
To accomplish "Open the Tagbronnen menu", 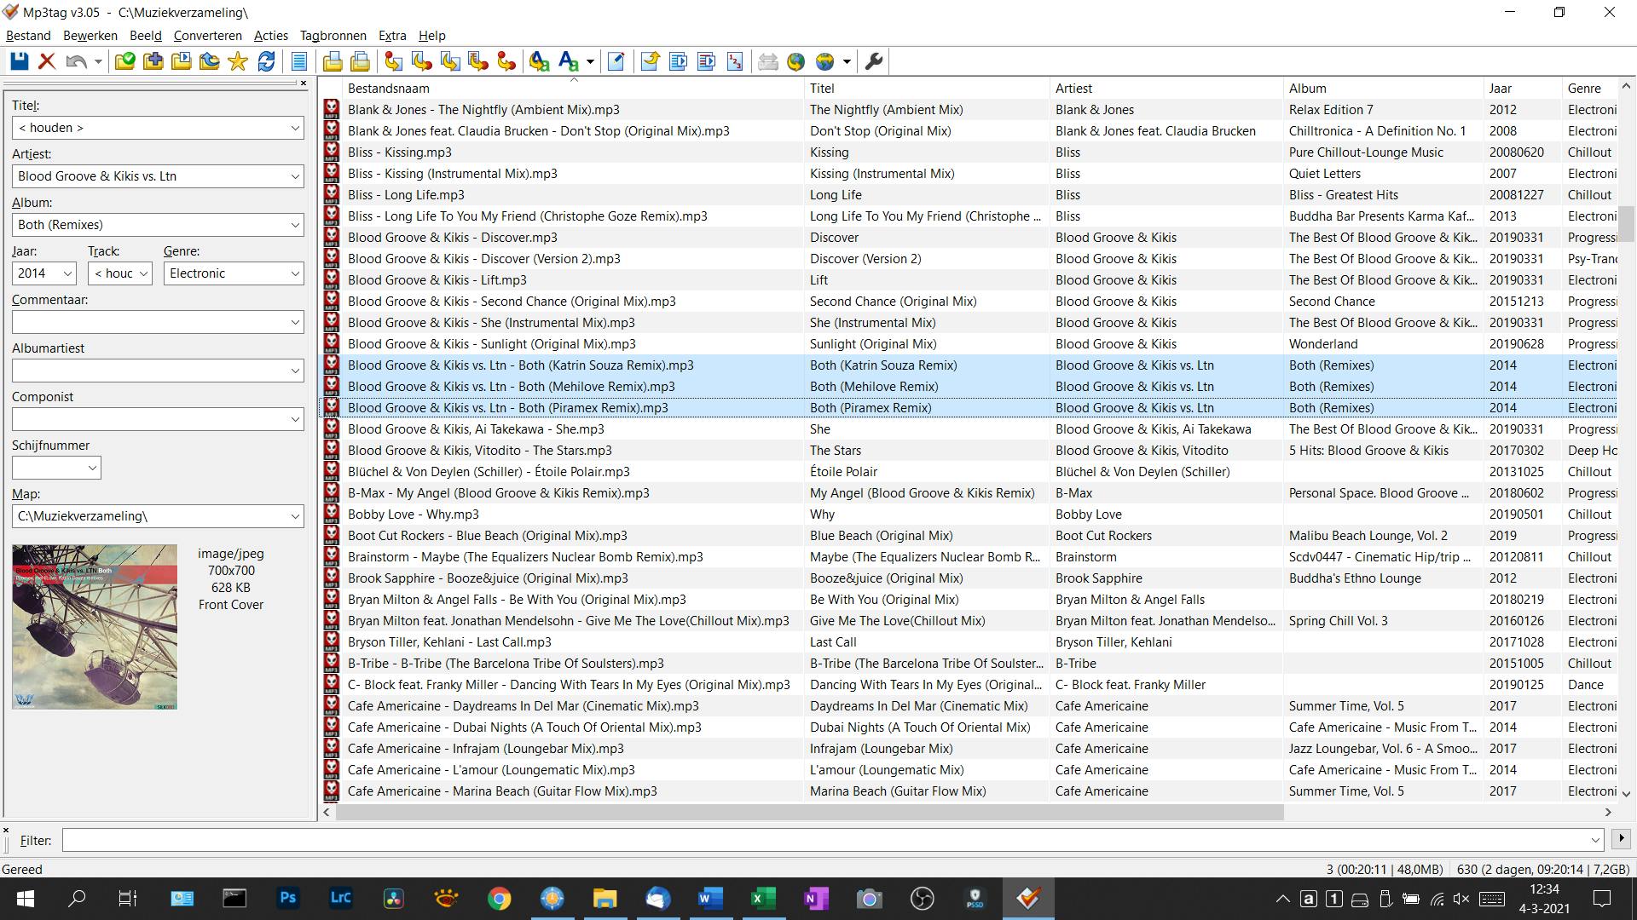I will (333, 36).
